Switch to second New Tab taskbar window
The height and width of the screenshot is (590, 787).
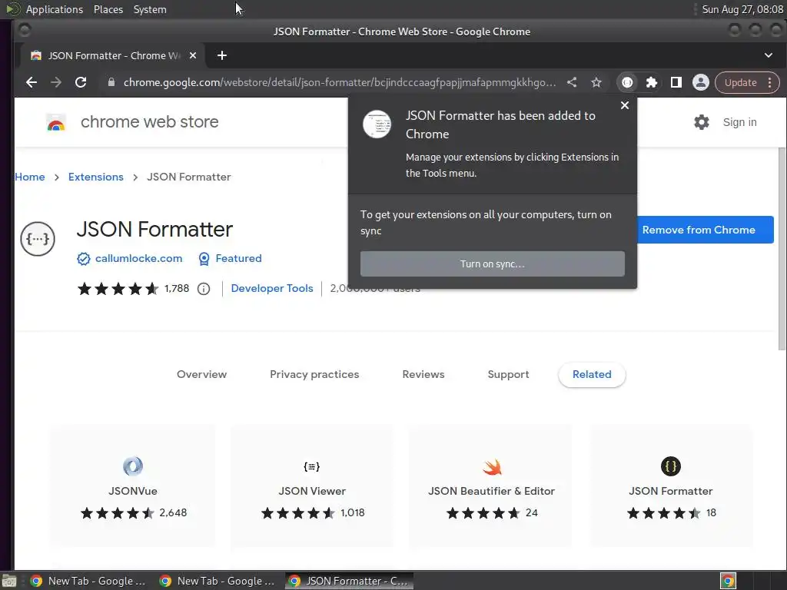pos(217,581)
